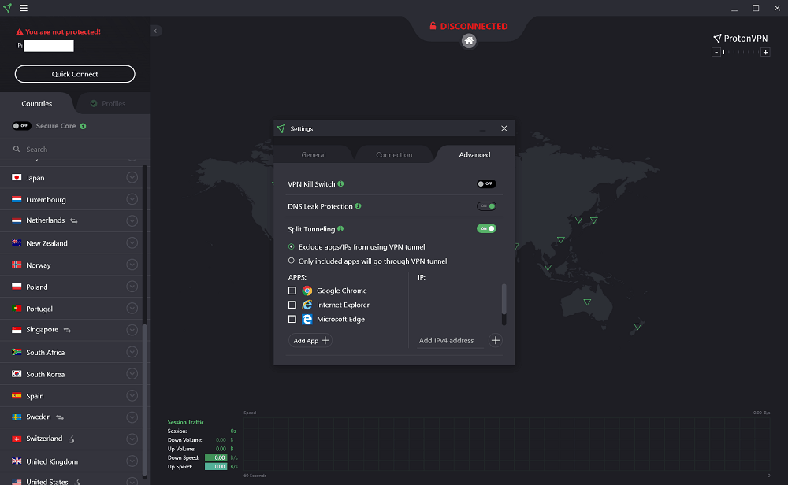
Task: Close the Settings window
Action: pos(504,128)
